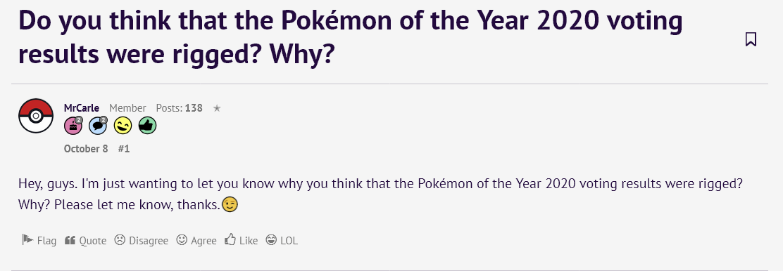Screen dimensions: 783x271
Task: Open the MrCarle username link
Action: point(82,108)
